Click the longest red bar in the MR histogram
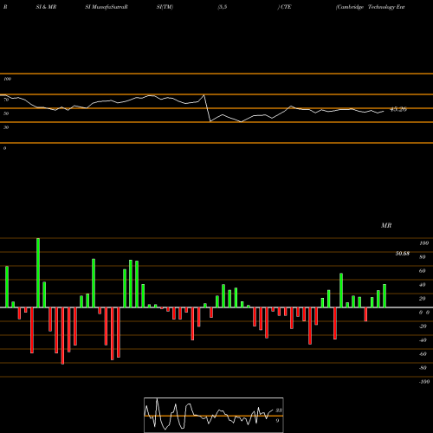Viewport: 433px width, 433px height. pos(62,336)
